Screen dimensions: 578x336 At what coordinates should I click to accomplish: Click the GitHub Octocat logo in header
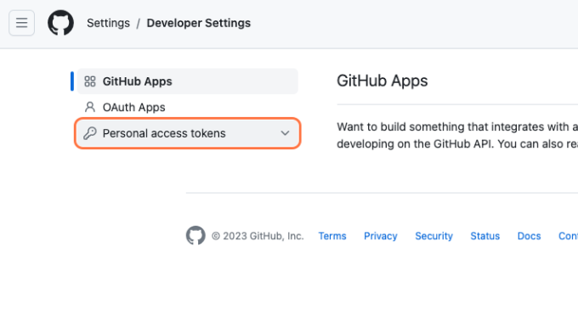click(x=61, y=23)
